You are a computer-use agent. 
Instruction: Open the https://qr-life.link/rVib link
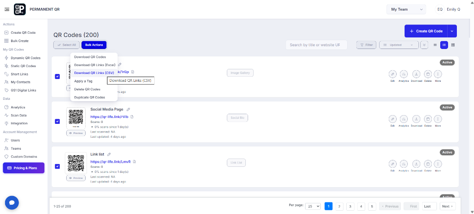109,116
